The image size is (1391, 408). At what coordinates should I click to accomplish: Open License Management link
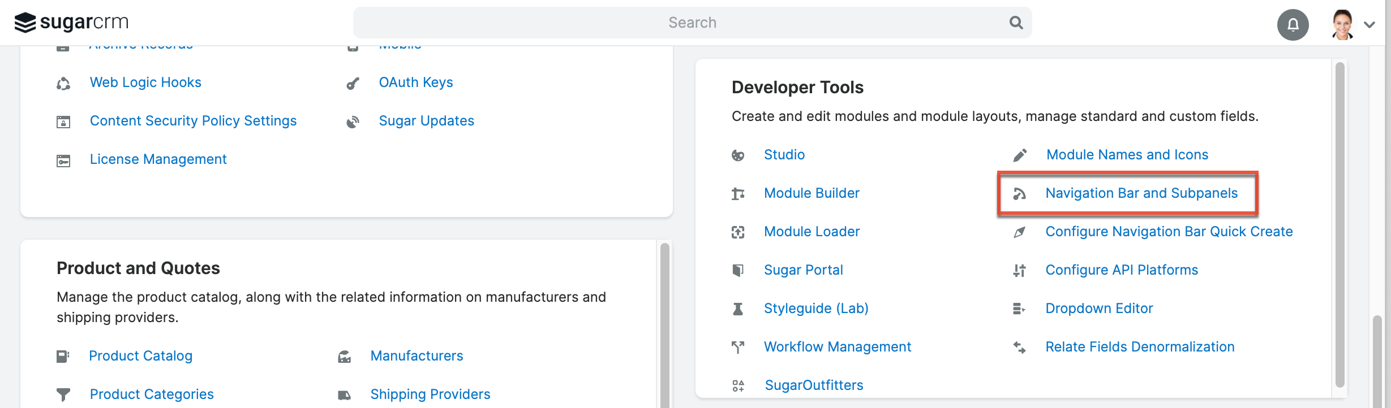(158, 159)
